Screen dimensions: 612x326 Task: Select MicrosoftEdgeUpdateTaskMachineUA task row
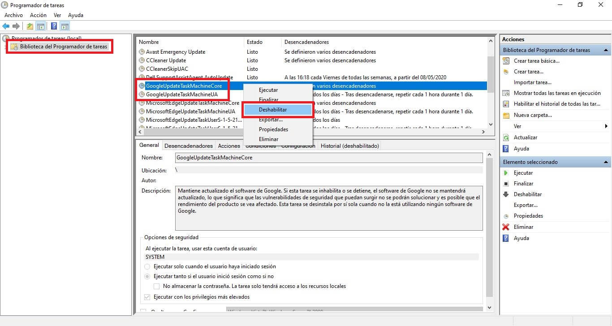(x=190, y=112)
